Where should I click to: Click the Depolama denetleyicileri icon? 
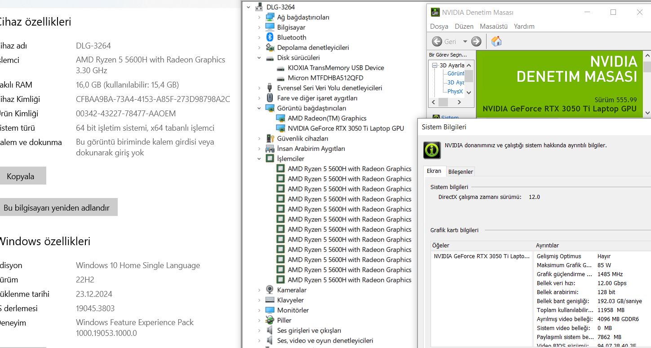click(x=270, y=48)
